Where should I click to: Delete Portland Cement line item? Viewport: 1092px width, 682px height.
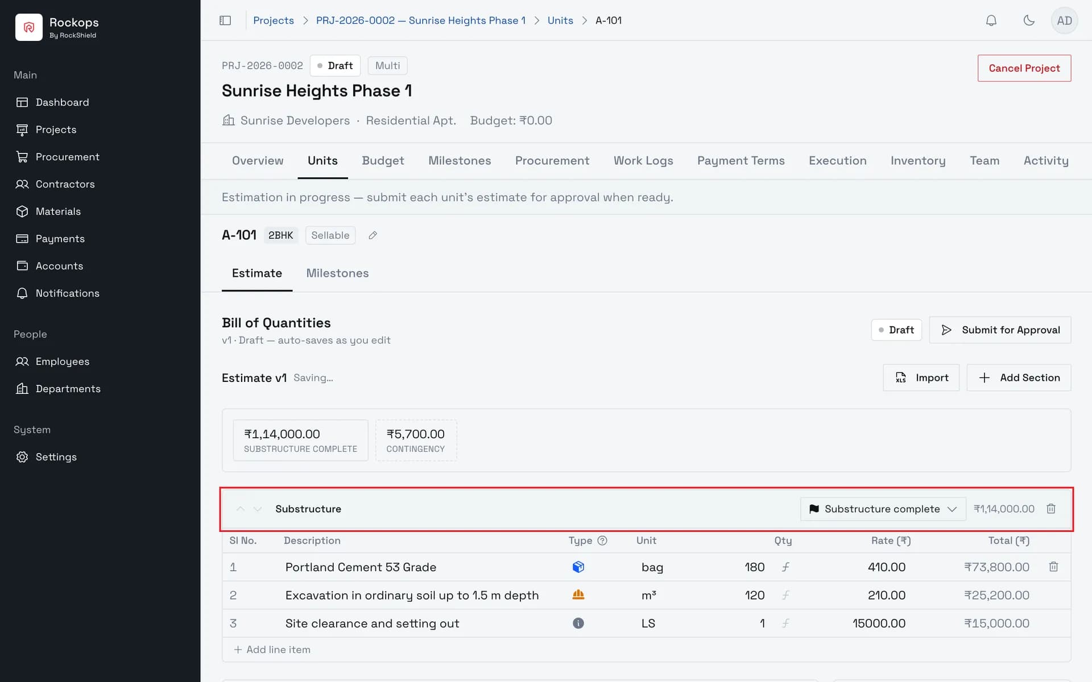(x=1053, y=567)
